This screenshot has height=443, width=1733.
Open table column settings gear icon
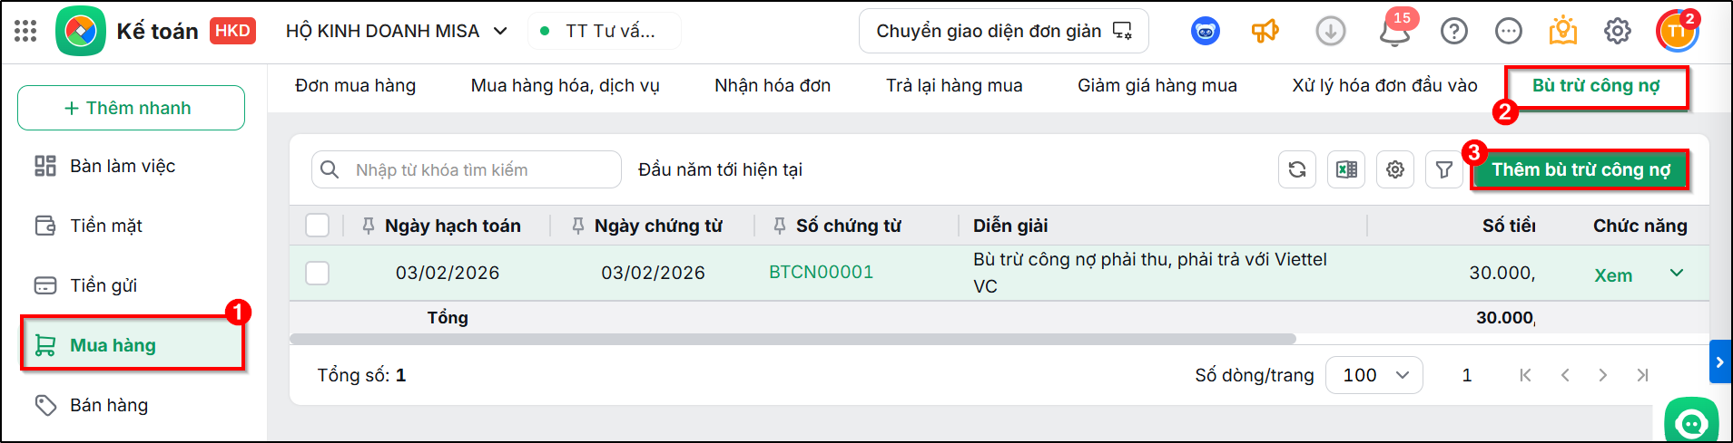(1395, 169)
